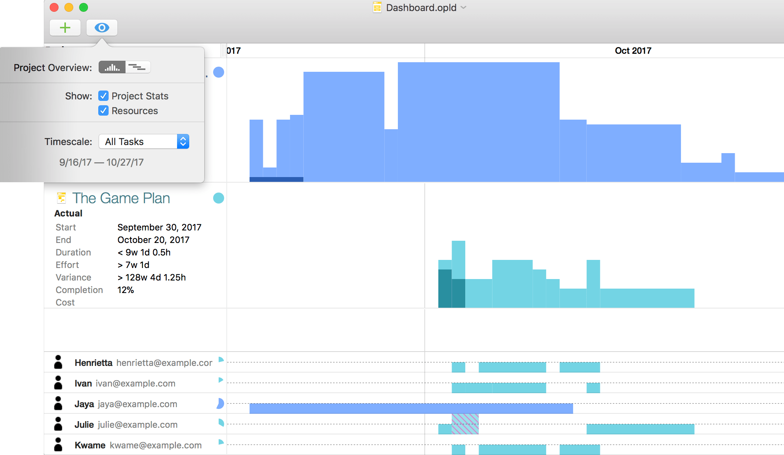This screenshot has height=455, width=784.
Task: Click the Variance value 128w 4d 1.25h
Action: pyautogui.click(x=152, y=277)
